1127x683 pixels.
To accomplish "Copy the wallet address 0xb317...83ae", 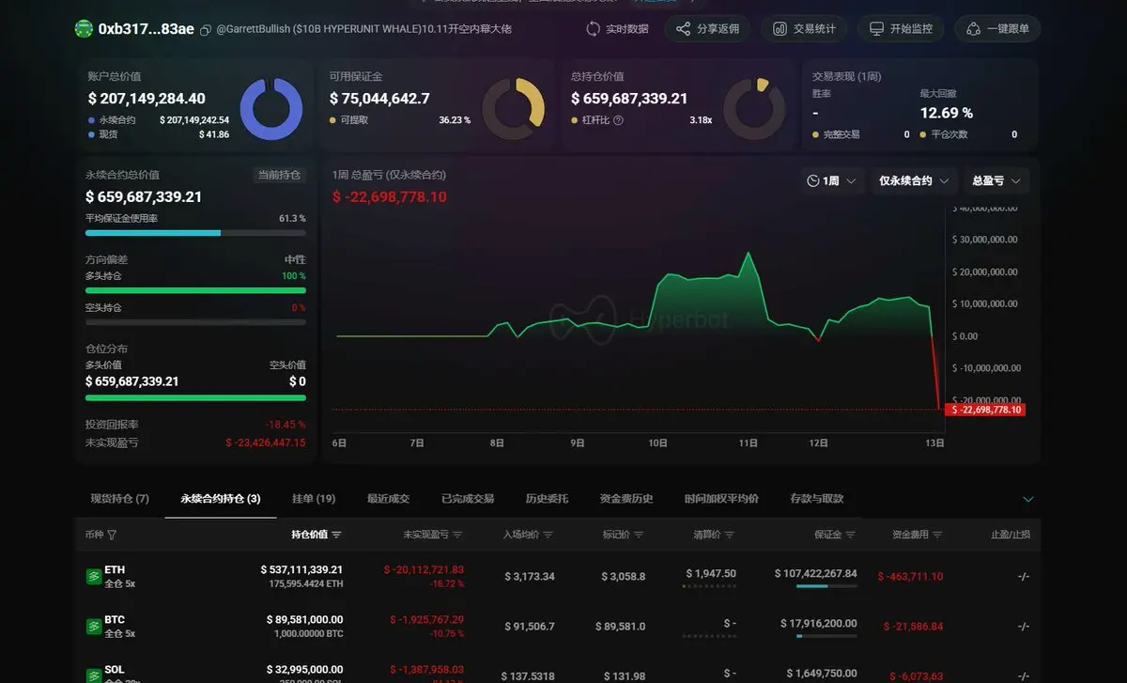I will point(206,29).
